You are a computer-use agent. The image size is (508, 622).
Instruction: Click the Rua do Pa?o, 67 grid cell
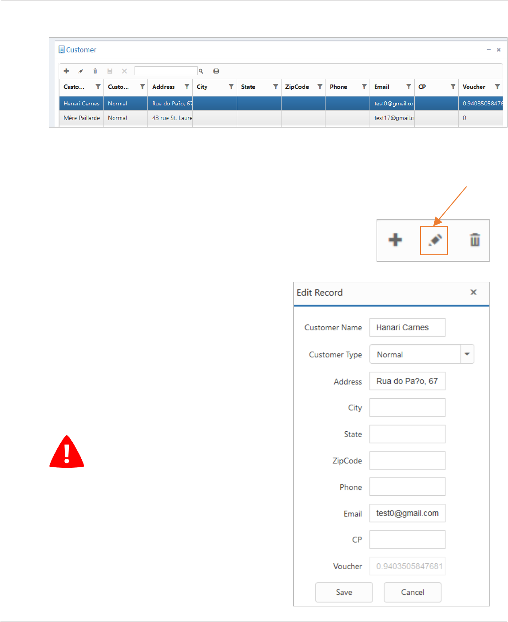click(170, 104)
